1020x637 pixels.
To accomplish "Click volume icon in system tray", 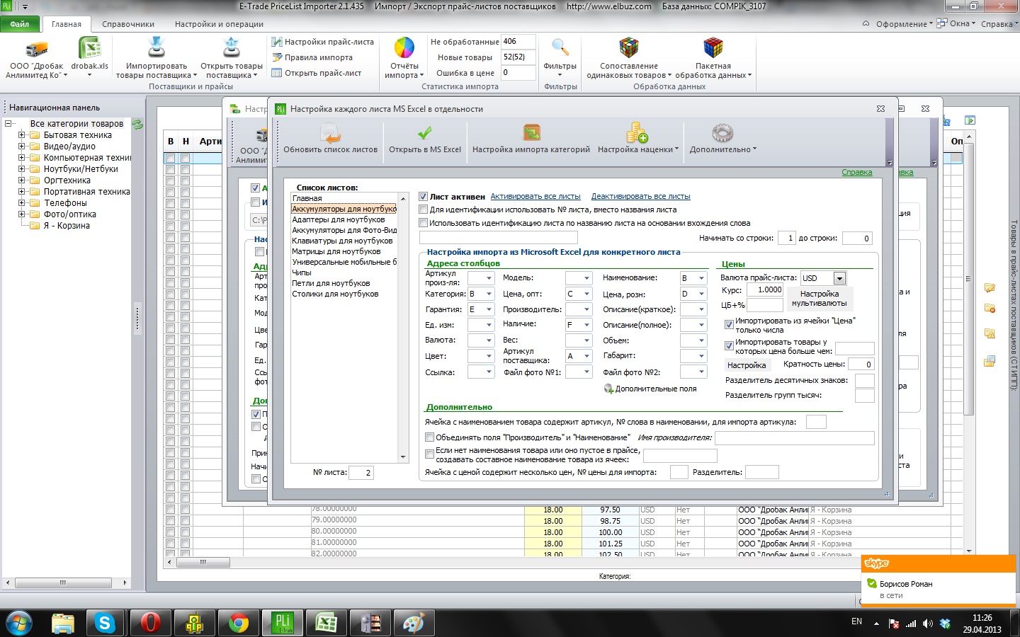I will [x=928, y=624].
